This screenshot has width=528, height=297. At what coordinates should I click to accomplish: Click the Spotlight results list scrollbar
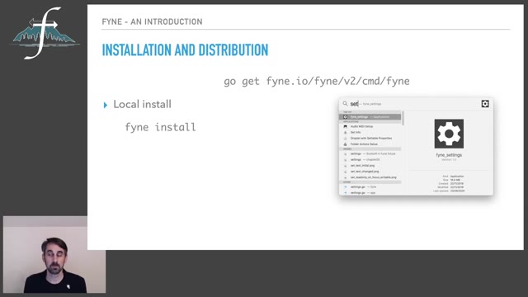coord(403,118)
